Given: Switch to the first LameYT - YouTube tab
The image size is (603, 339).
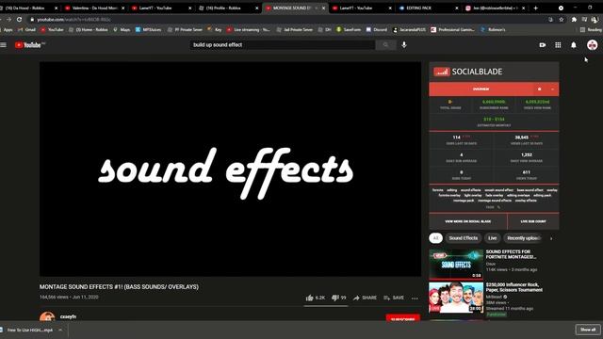Looking at the screenshot, I should click(161, 8).
